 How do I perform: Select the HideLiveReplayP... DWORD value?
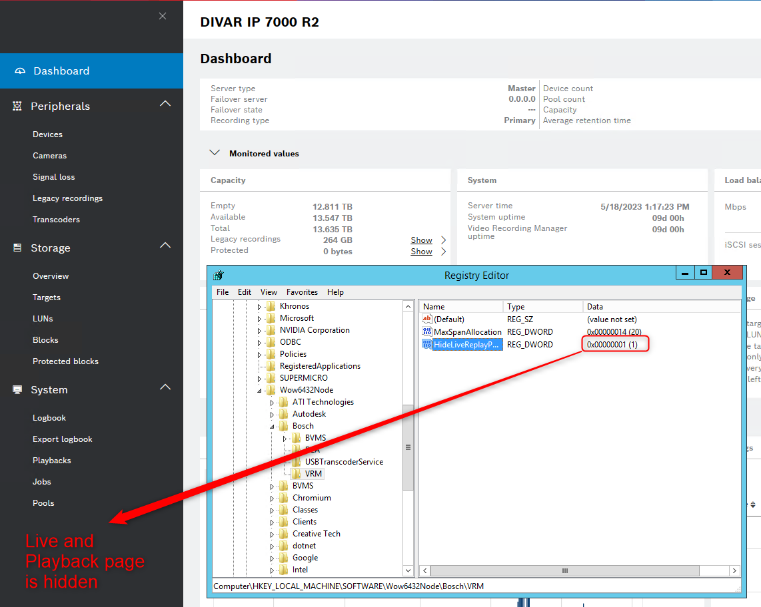click(x=466, y=345)
